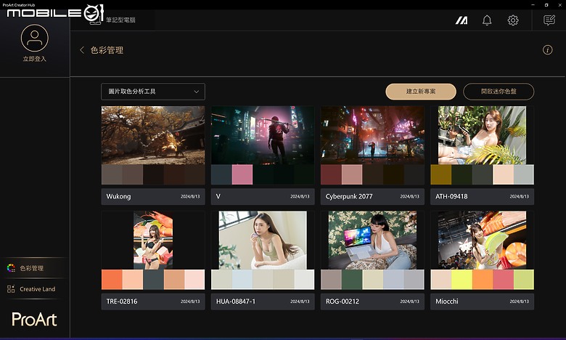The image size is (566, 340).
Task: Pick the light blue swatch in HUA-08847-1
Action: tap(242, 279)
